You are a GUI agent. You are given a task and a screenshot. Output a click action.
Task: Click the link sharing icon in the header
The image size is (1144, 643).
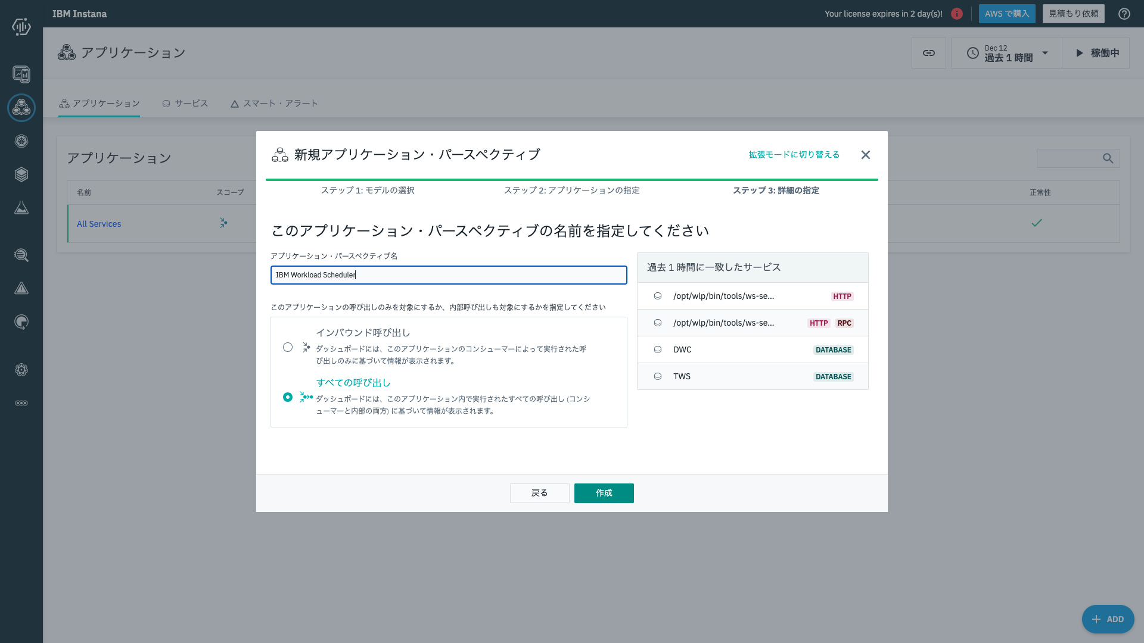coord(928,52)
